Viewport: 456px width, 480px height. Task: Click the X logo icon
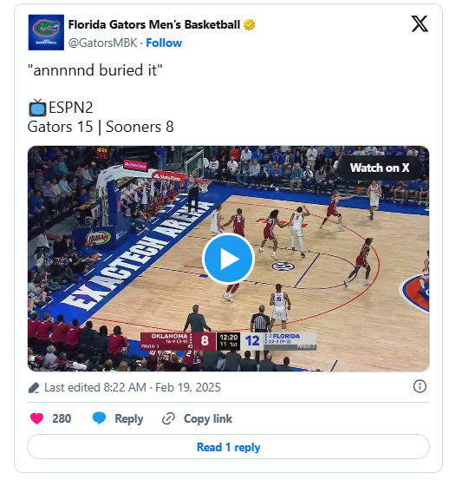click(x=420, y=24)
